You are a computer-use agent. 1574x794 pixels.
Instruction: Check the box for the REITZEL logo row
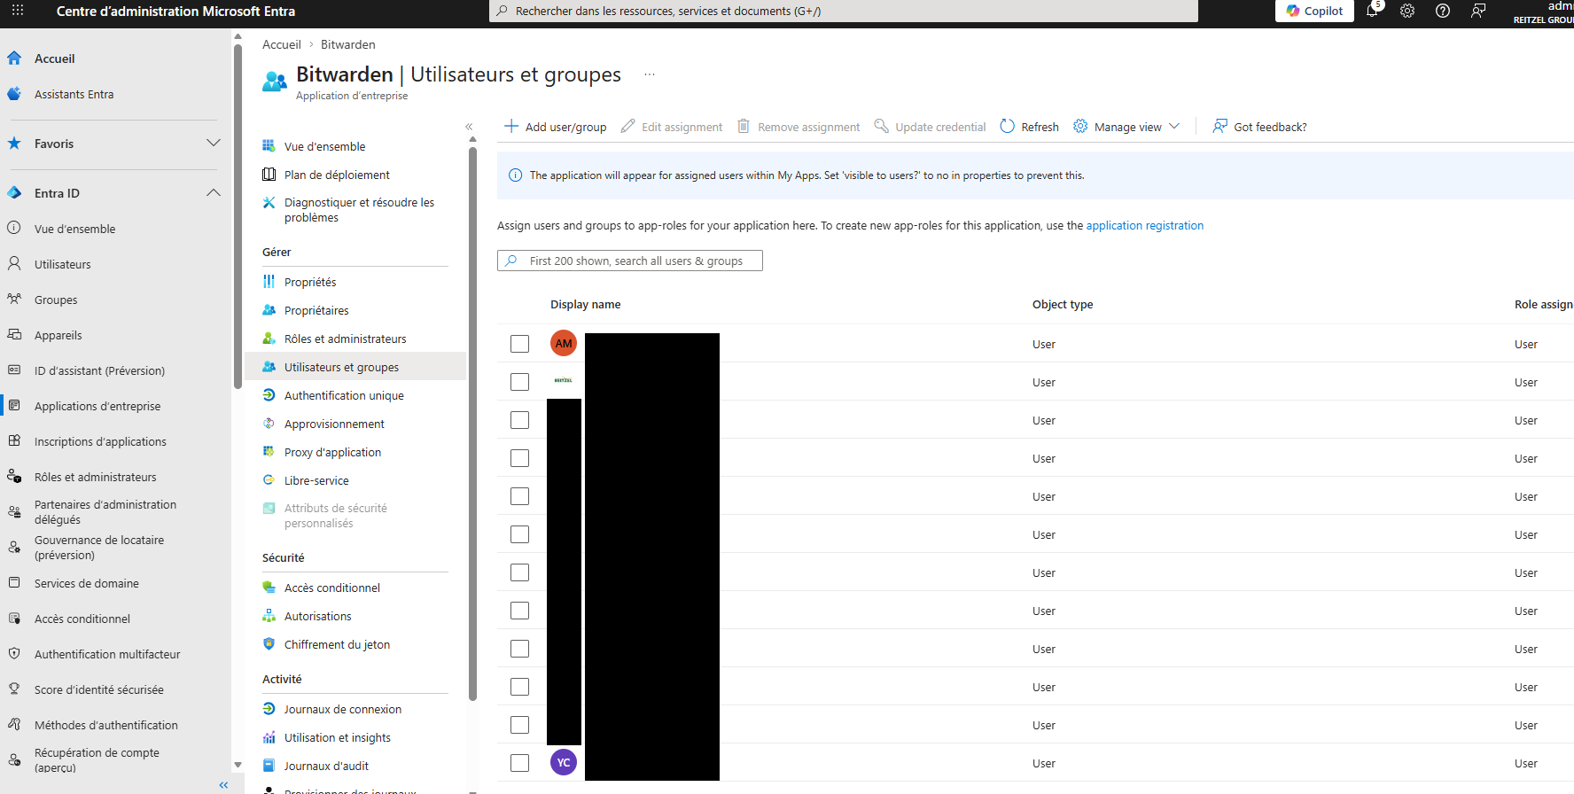coord(520,382)
